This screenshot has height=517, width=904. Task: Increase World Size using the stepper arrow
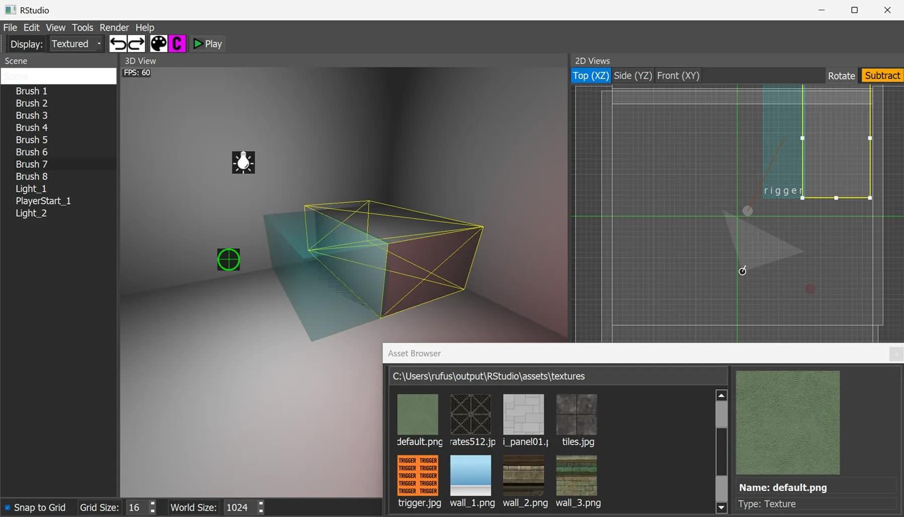pyautogui.click(x=261, y=504)
